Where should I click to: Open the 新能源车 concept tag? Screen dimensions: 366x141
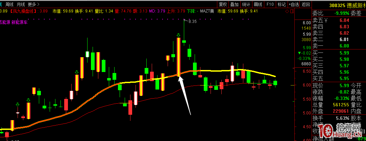coord(20,23)
